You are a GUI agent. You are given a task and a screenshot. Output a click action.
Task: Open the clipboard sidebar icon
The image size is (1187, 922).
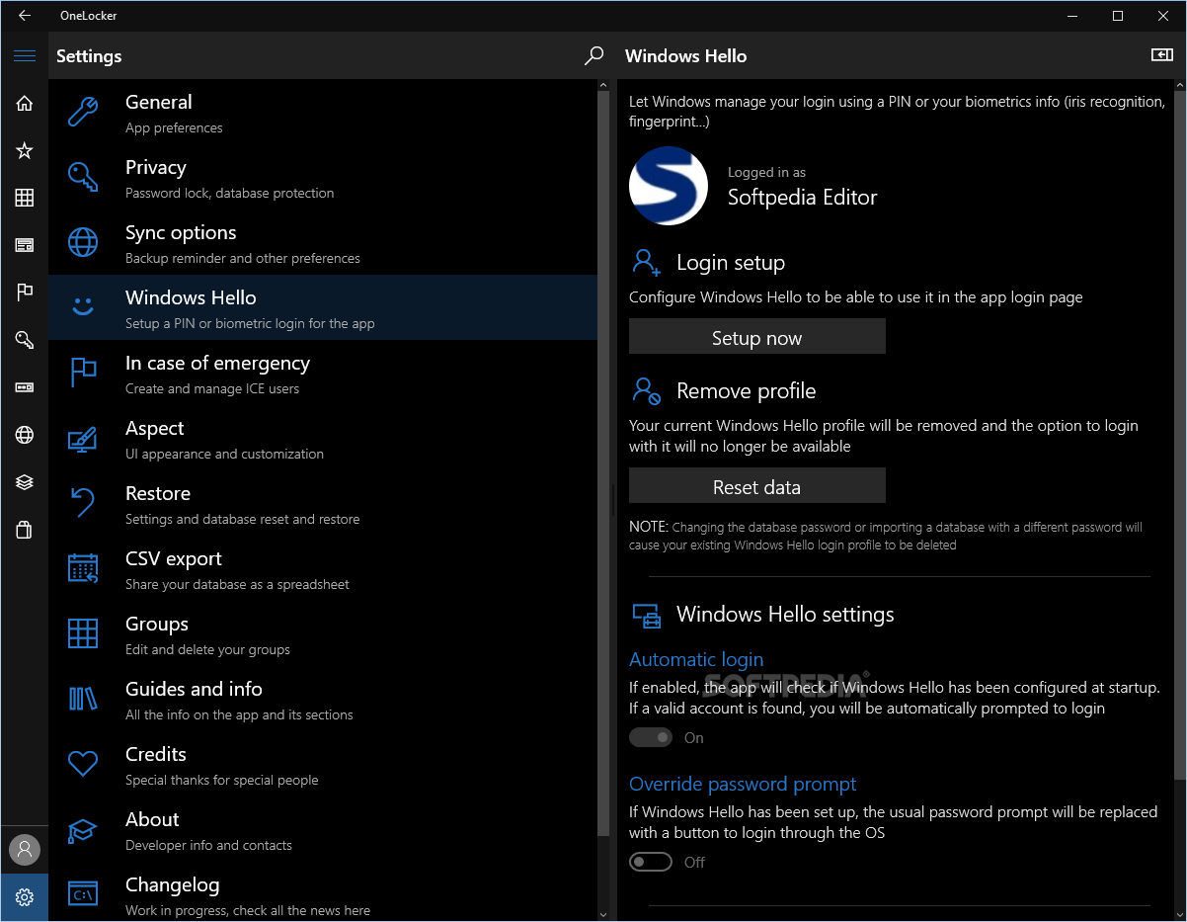pos(25,530)
